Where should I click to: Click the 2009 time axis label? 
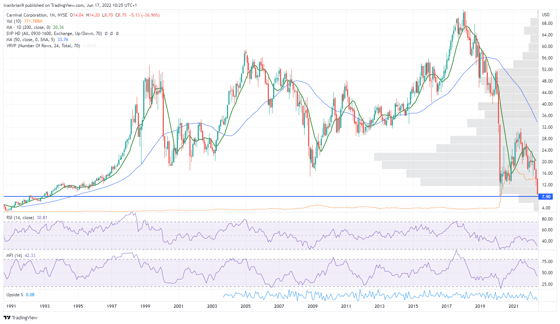click(312, 306)
